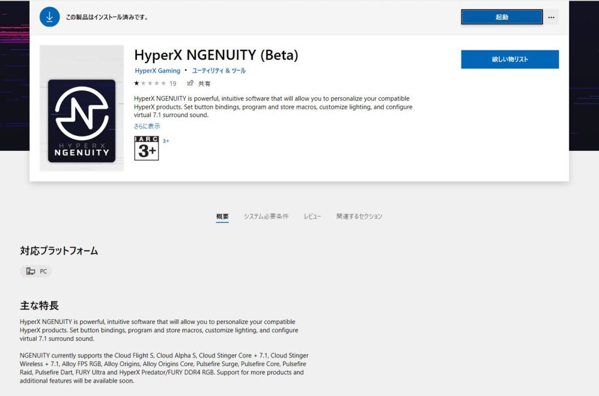Click the HyperX NGENUITY (Beta) title
The width and height of the screenshot is (599, 396).
tap(216, 56)
